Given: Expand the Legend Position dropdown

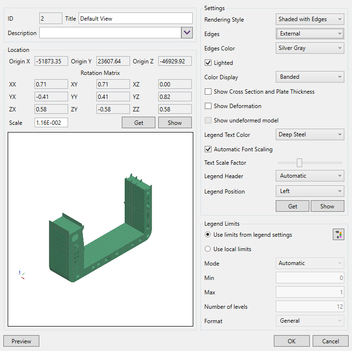Looking at the screenshot, I should [x=310, y=191].
